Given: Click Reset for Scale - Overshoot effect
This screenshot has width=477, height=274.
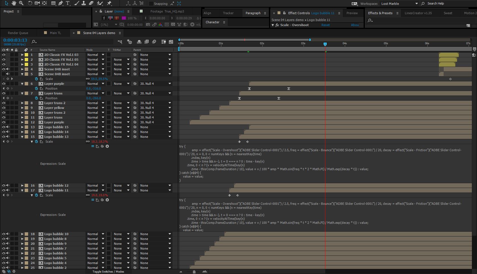Looking at the screenshot, I should click(325, 25).
